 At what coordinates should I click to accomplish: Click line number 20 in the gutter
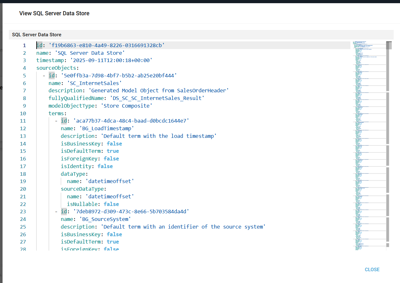coord(23,189)
